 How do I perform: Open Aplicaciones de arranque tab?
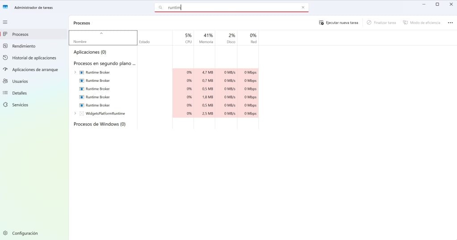(x=34, y=69)
